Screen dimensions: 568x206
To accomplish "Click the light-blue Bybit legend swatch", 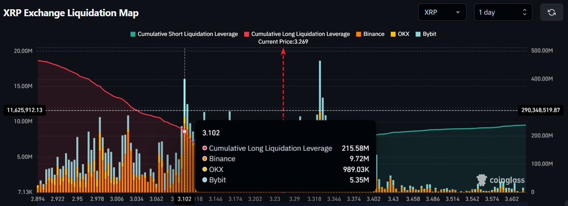I will pyautogui.click(x=418, y=34).
